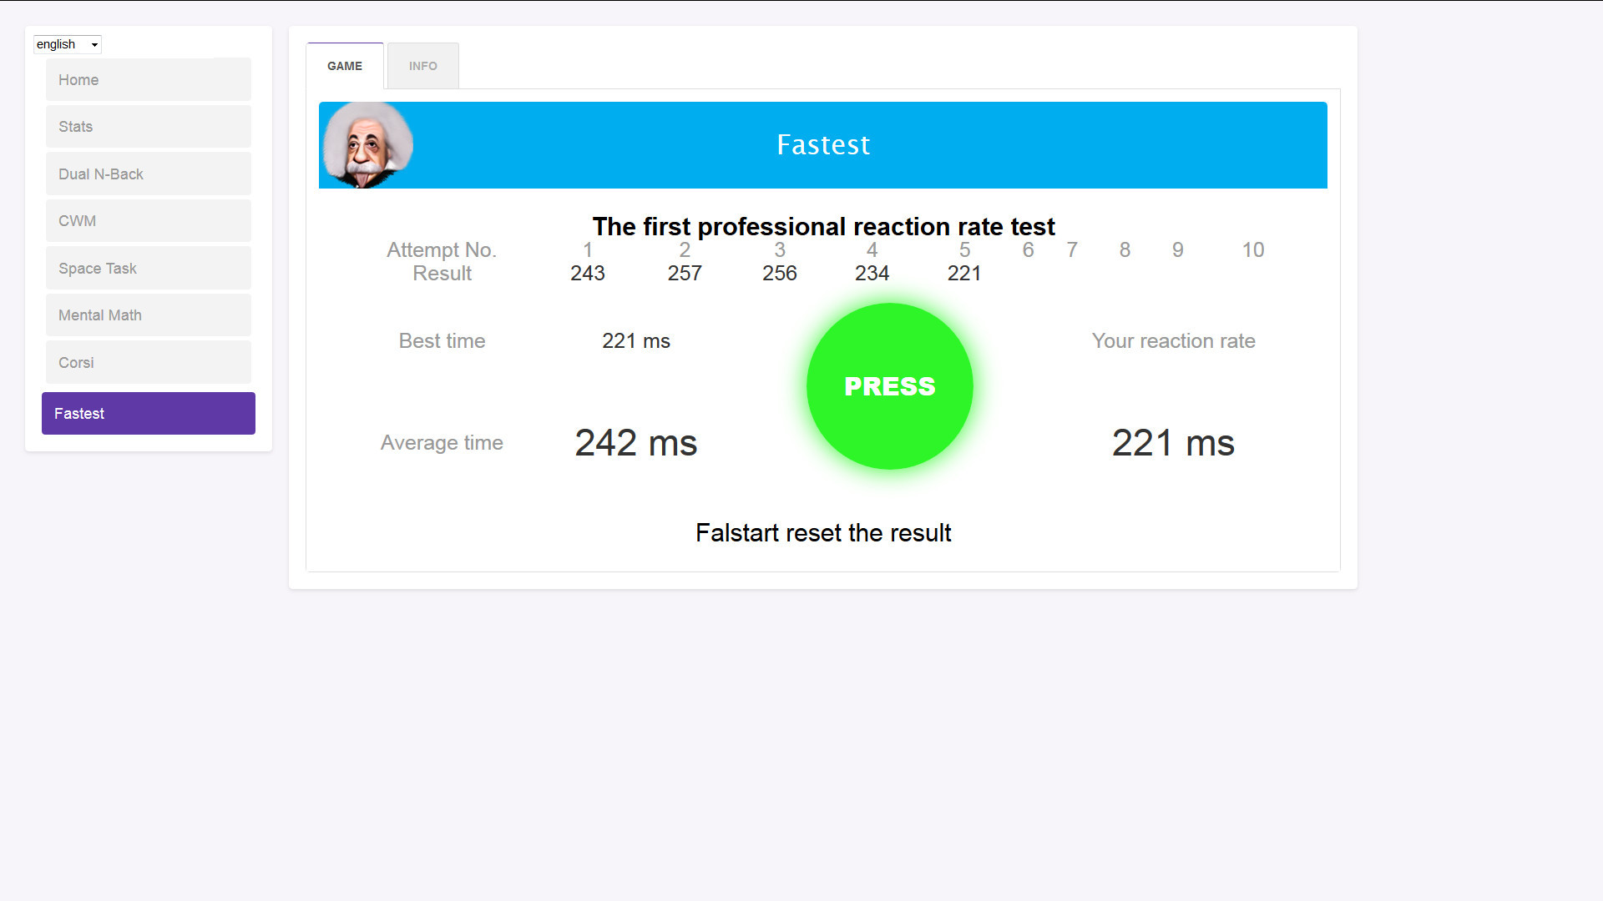Click the Your reaction rate label

[1174, 341]
